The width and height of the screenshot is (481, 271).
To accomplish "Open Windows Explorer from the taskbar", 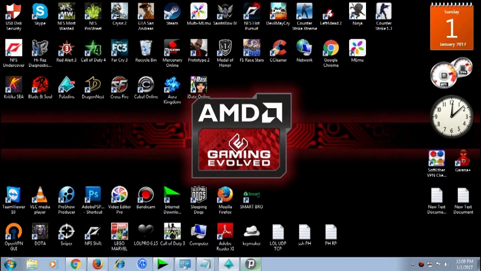I will click(32, 264).
